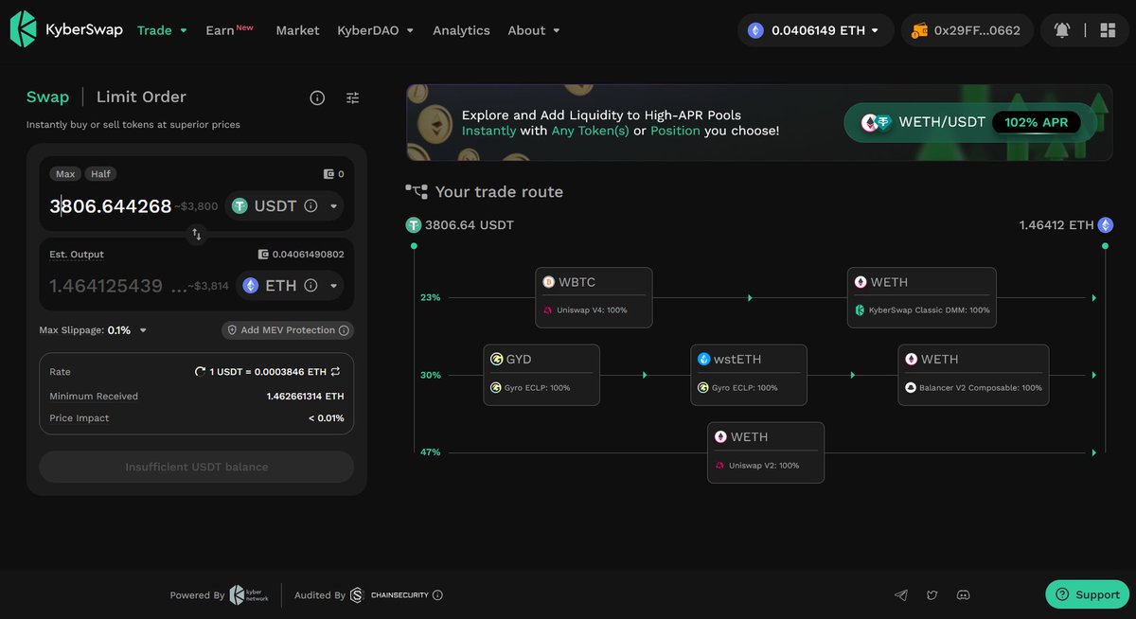
Task: Click the trade route icon beside heading
Action: click(x=417, y=192)
